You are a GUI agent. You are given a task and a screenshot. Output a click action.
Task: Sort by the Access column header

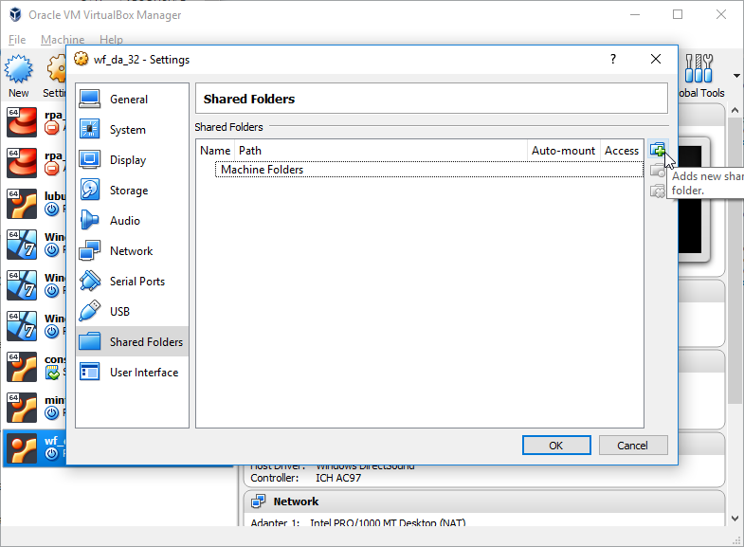(622, 151)
